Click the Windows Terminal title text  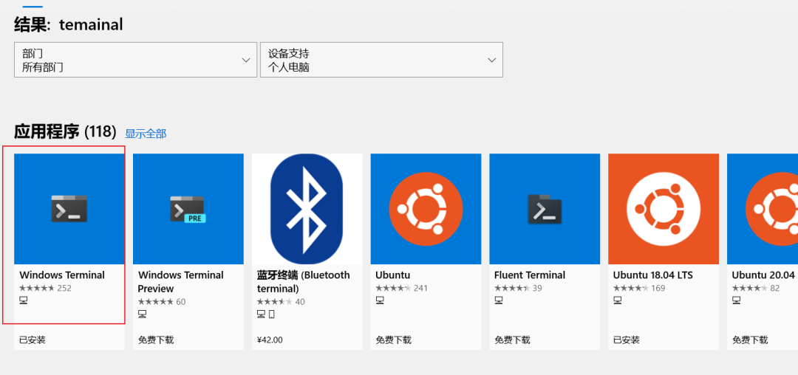pyautogui.click(x=62, y=275)
